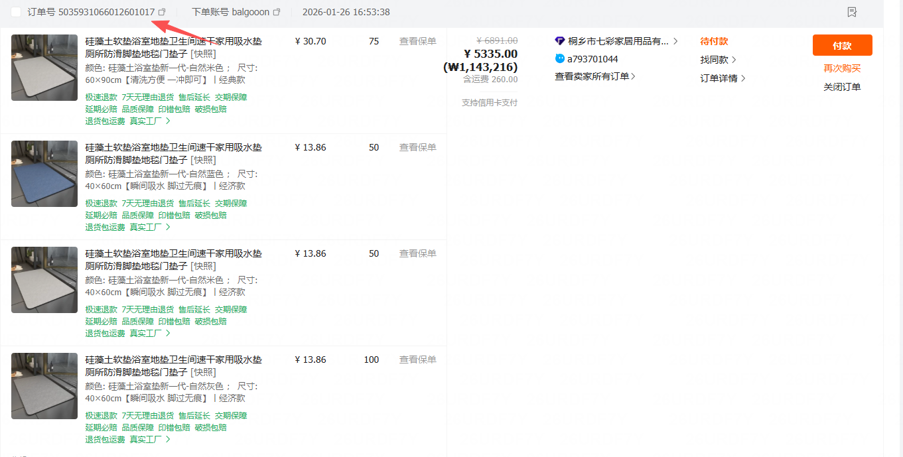Click the blue Wangwang chat icon

[560, 59]
